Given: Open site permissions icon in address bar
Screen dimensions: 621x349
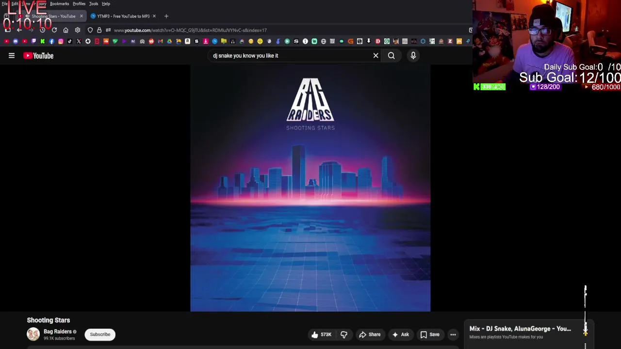Looking at the screenshot, I should [x=108, y=30].
